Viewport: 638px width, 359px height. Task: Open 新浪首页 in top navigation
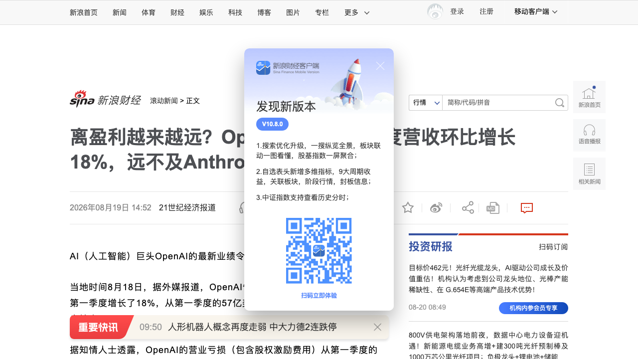click(84, 12)
